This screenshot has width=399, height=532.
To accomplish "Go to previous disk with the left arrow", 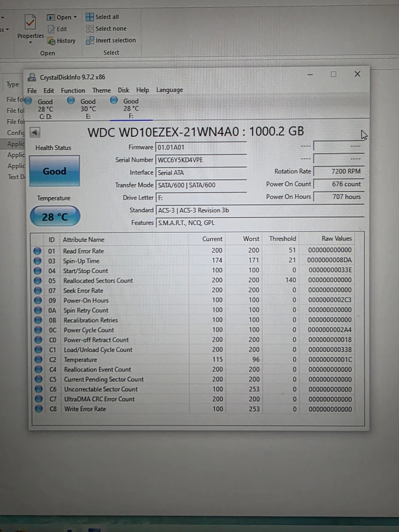I will point(35,132).
